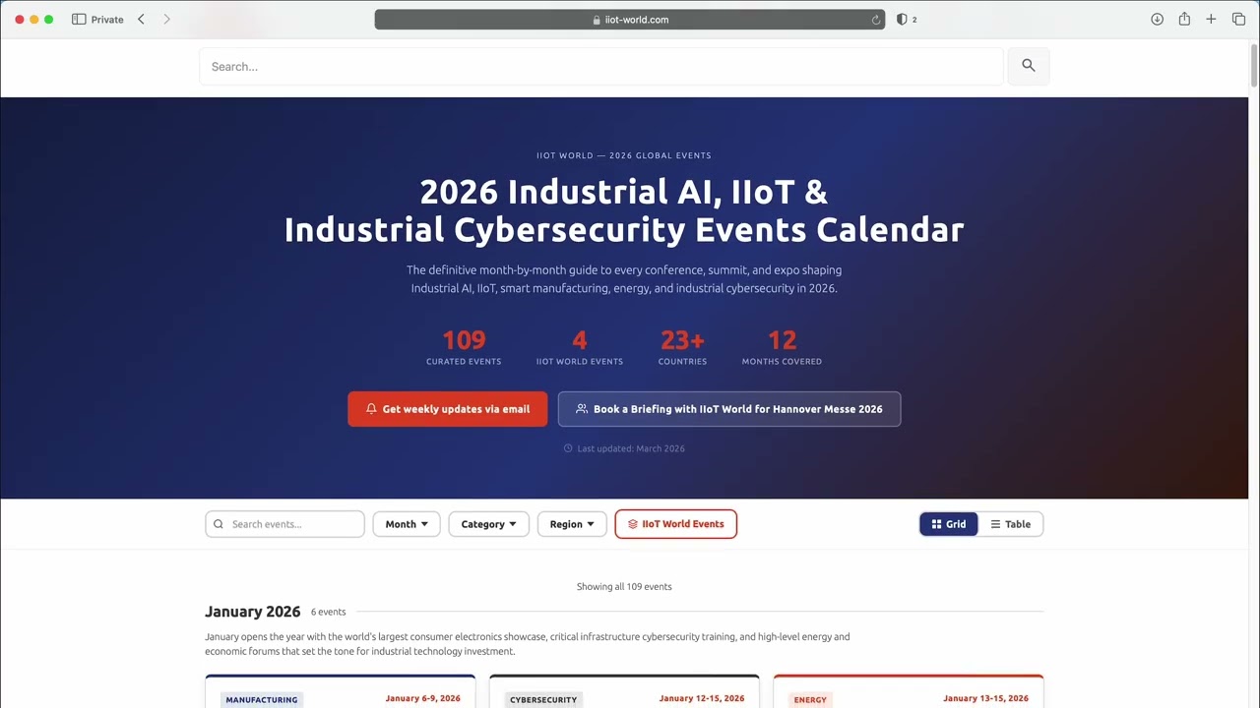The width and height of the screenshot is (1260, 708).
Task: Click the top site Search field
Action: click(x=601, y=66)
